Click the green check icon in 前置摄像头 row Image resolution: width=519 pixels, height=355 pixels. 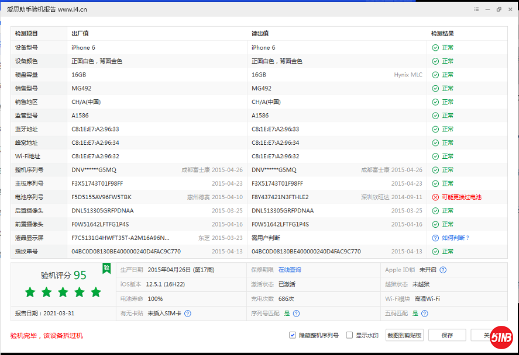tap(435, 224)
